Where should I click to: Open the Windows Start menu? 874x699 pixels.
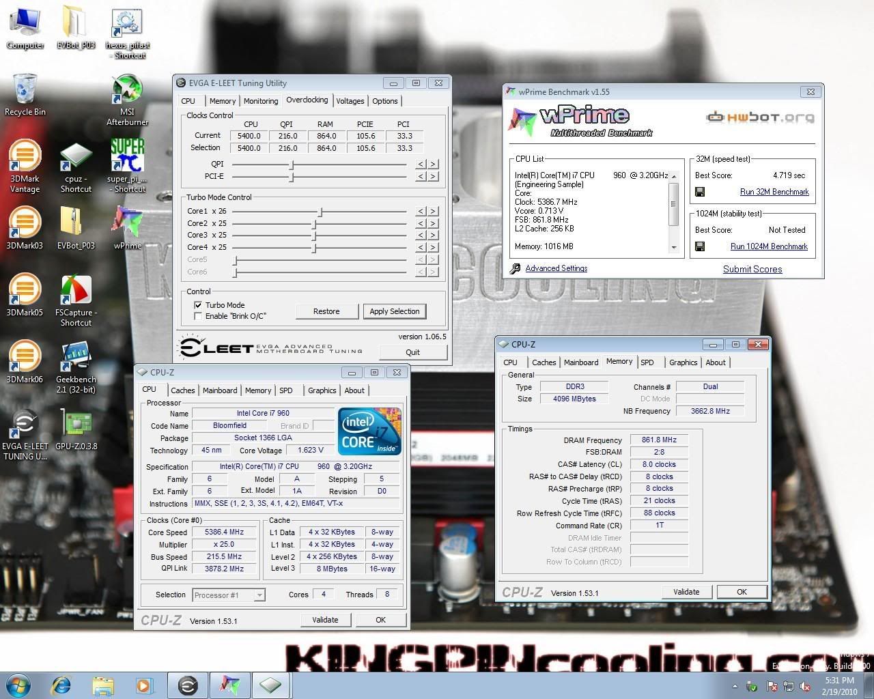pyautogui.click(x=18, y=685)
